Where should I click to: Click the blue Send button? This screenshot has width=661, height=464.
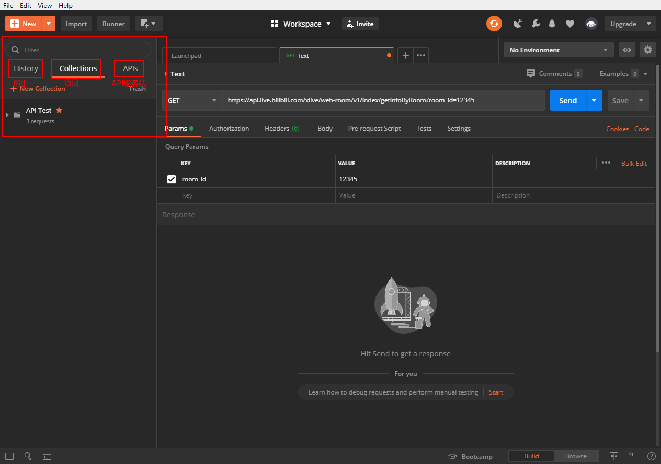point(568,100)
